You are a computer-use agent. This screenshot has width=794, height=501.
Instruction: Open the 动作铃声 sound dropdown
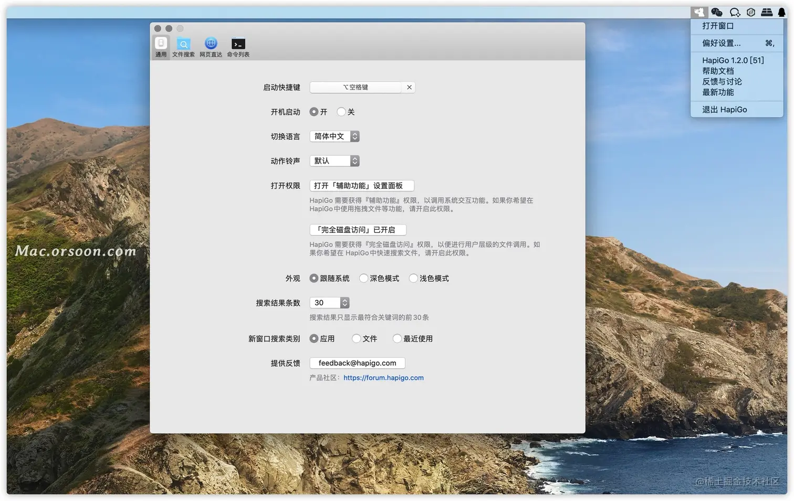point(335,161)
